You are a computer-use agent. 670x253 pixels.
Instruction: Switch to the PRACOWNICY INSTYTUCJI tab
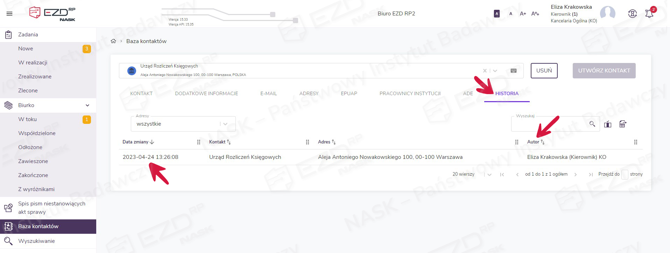click(x=410, y=93)
